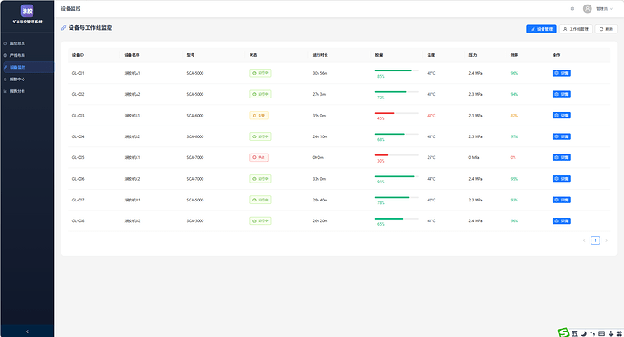Viewport: 624px width, 337px height.
Task: Collapse the sidebar with bottom chevron
Action: coord(27,332)
